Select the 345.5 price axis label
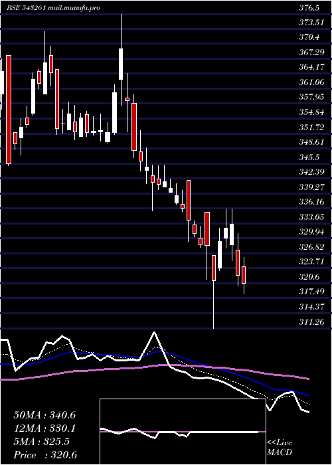332x465 pixels. 309,157
